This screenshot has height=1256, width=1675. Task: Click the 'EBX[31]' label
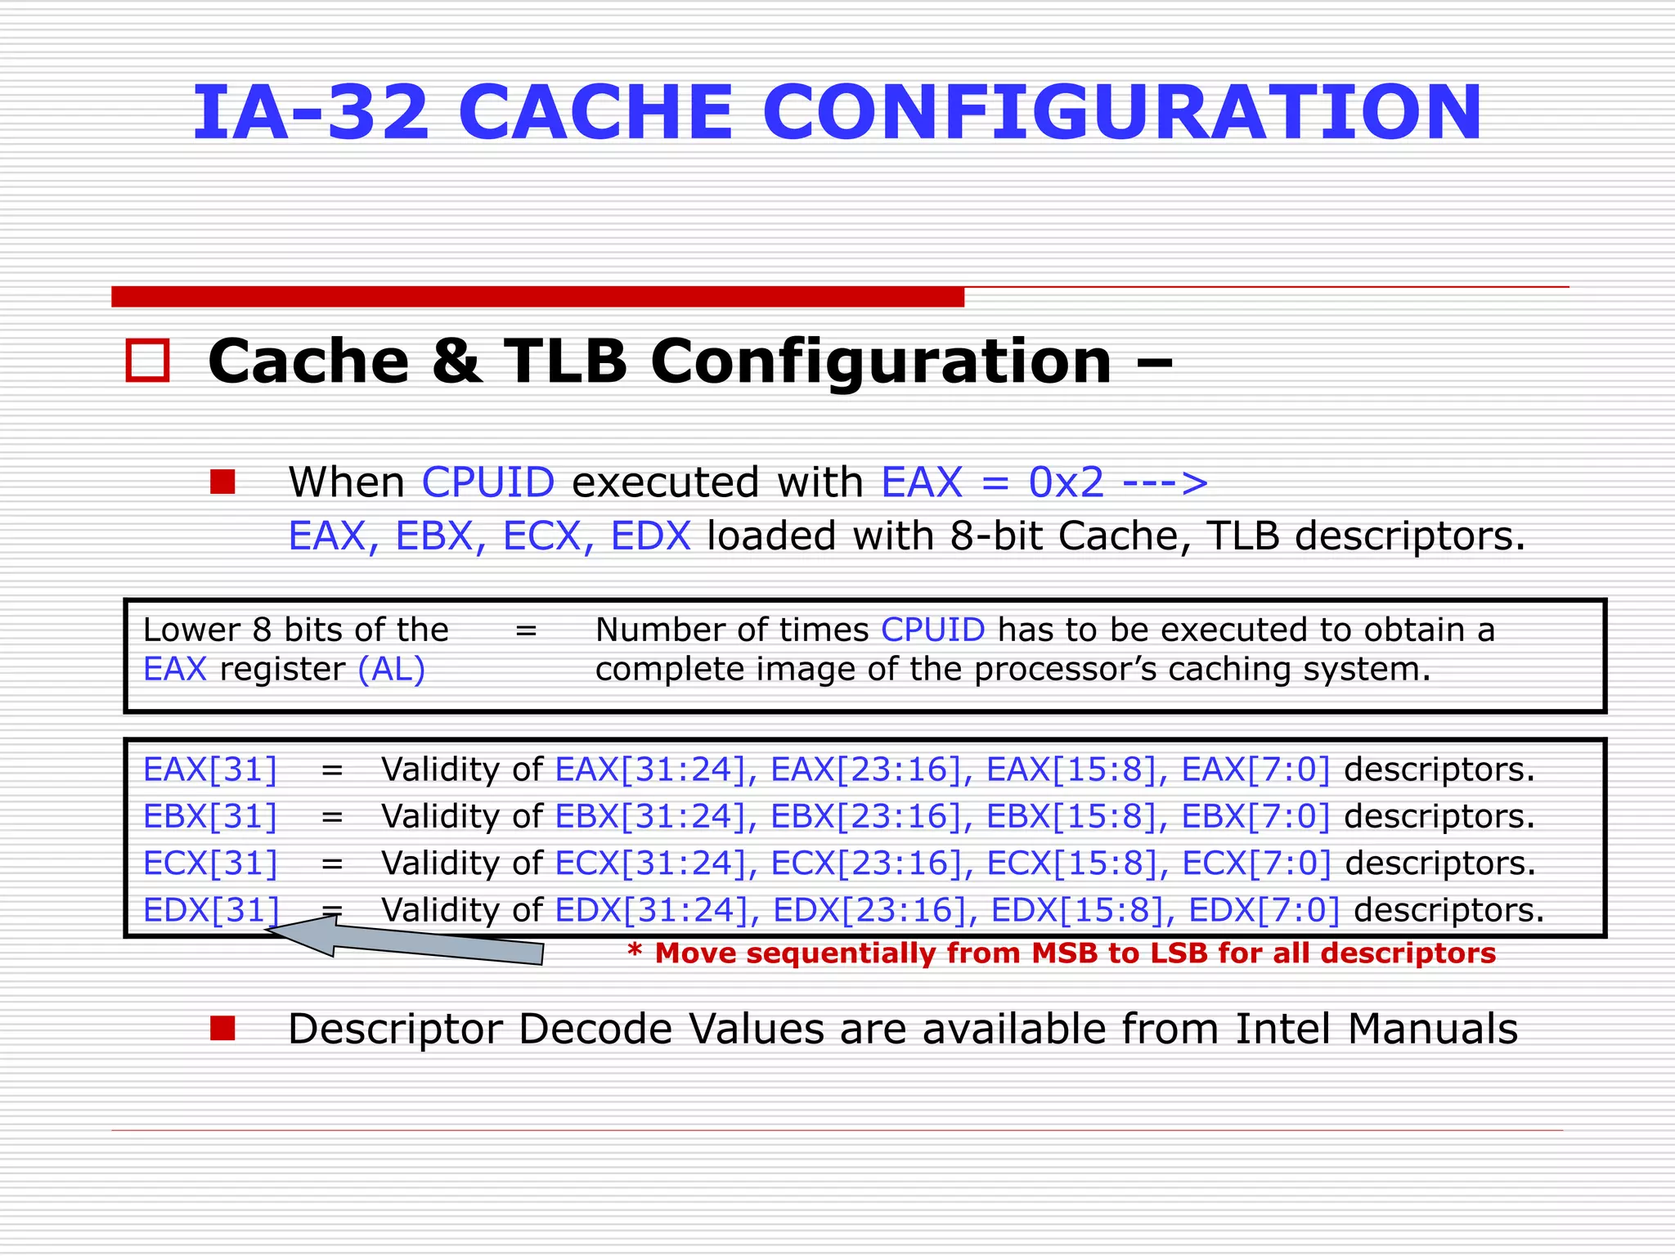210,817
